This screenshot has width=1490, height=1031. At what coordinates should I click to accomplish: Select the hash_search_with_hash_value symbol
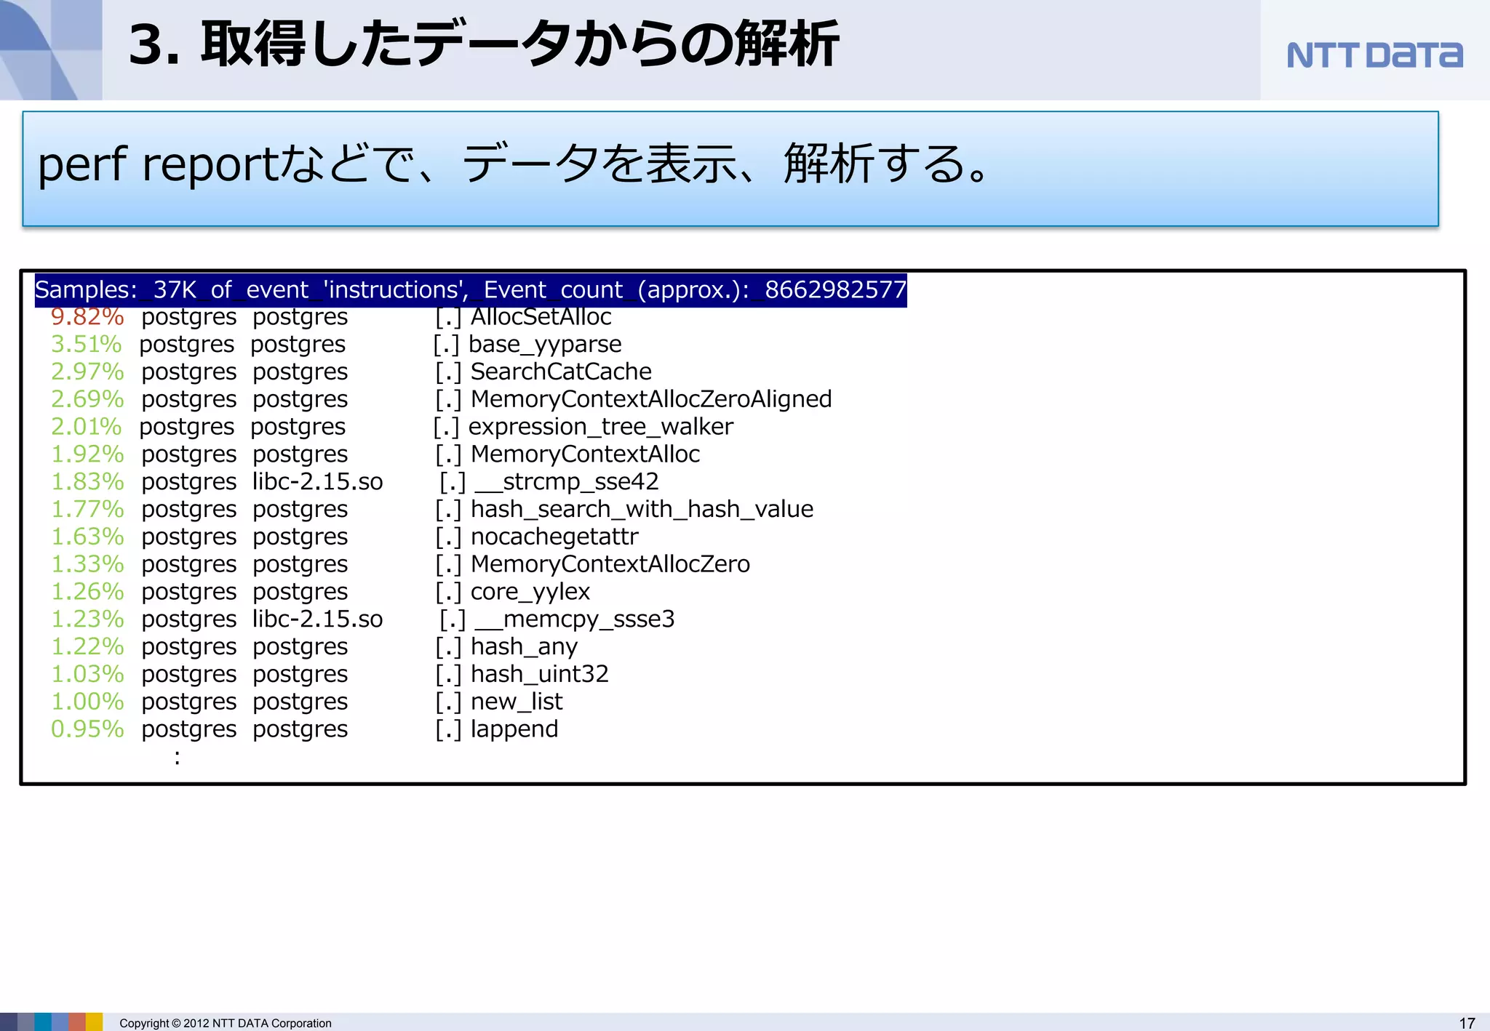click(x=642, y=510)
